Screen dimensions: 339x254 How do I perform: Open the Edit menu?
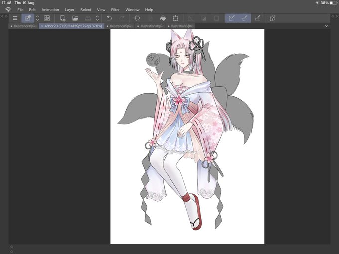[x=32, y=10]
